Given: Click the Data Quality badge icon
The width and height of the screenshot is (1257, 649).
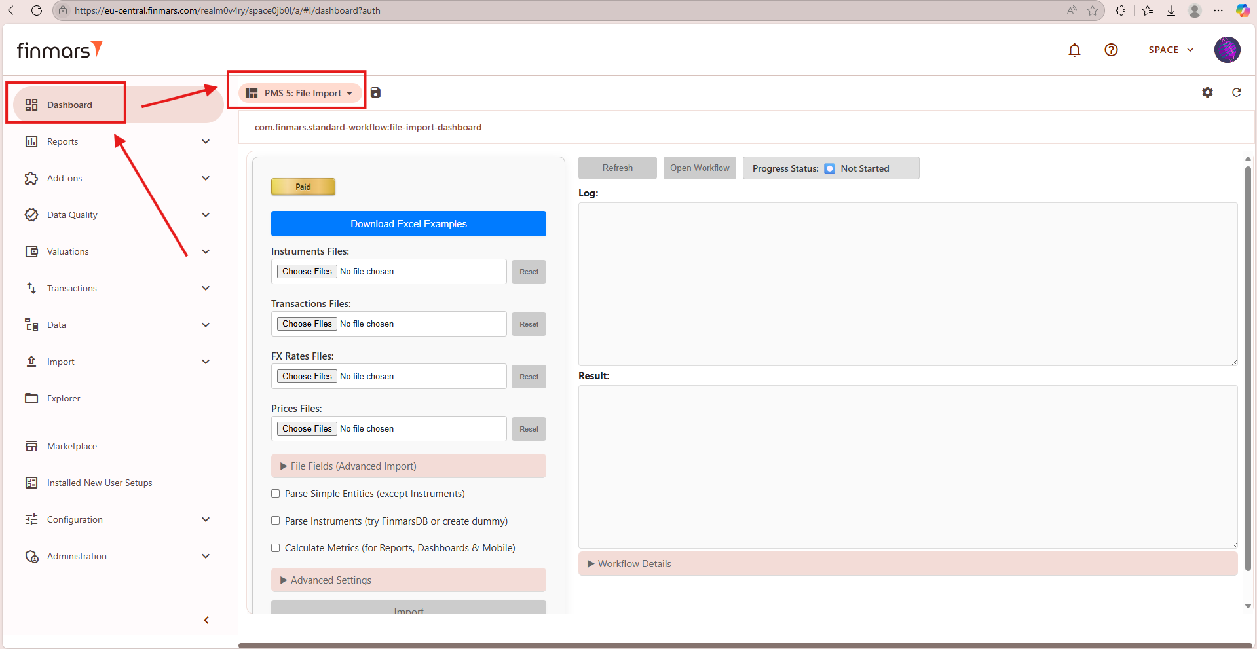Looking at the screenshot, I should click(31, 215).
